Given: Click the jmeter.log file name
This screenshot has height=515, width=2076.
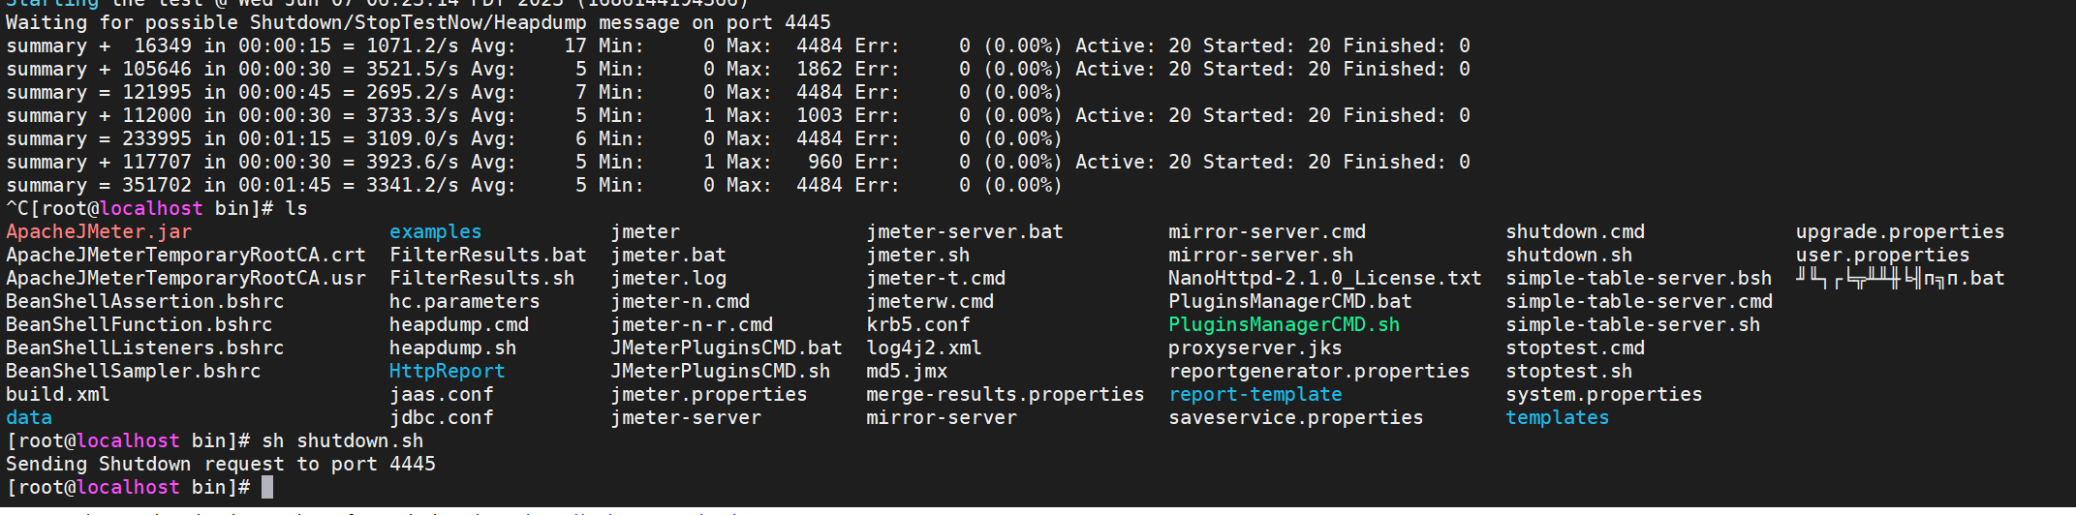Looking at the screenshot, I should pos(668,278).
